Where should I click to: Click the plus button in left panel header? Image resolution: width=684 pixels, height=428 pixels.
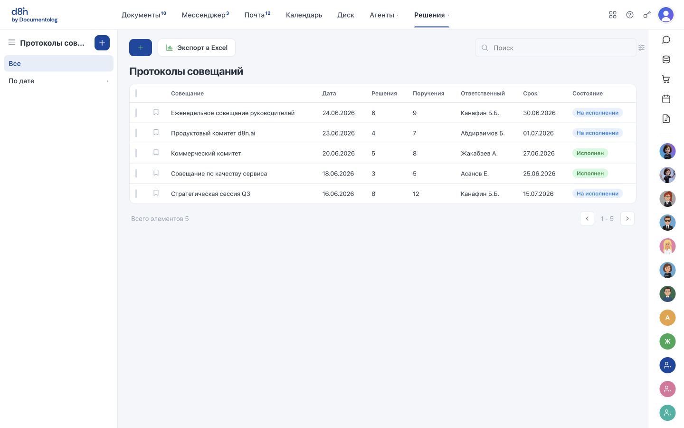(x=102, y=43)
